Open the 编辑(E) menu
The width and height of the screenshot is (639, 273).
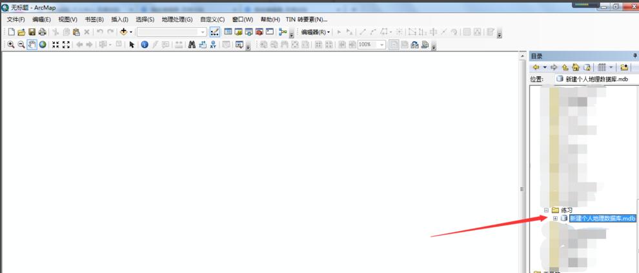coord(41,19)
